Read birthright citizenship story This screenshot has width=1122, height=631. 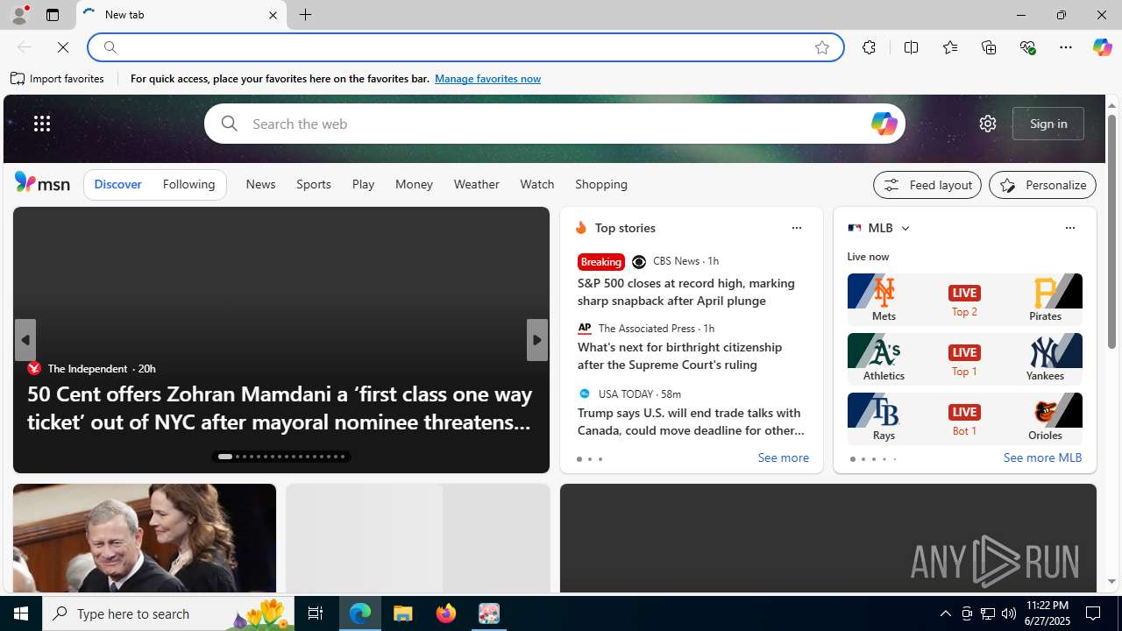tap(680, 356)
